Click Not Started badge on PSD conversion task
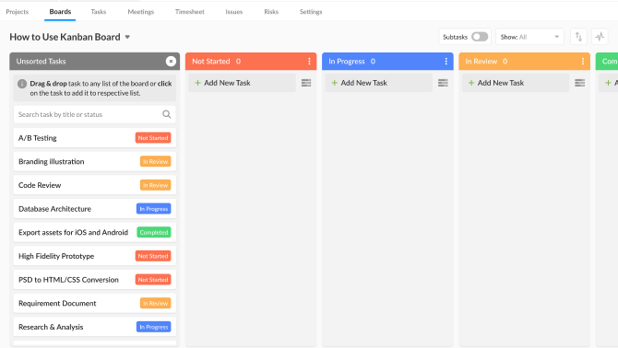The image size is (618, 348). 153,280
